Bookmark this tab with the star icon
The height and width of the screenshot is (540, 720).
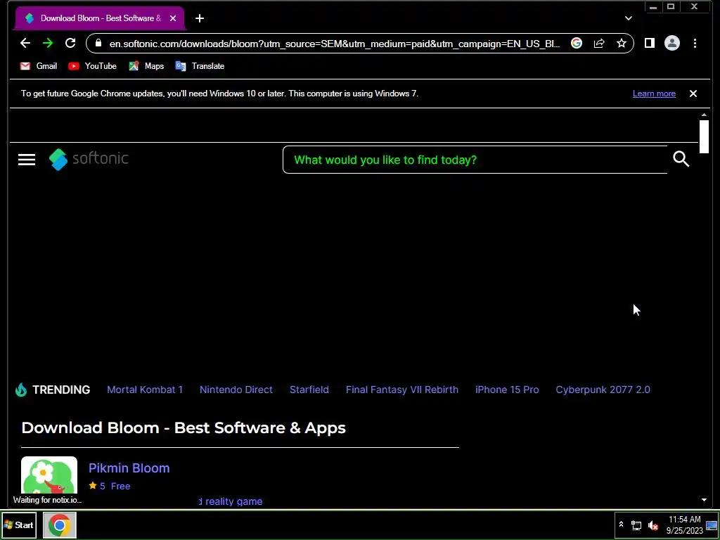[622, 43]
